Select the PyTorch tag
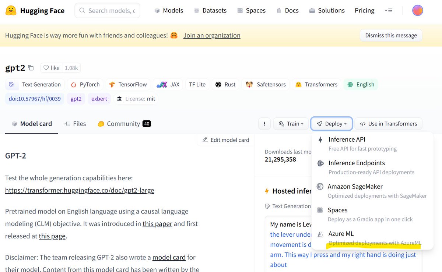 (x=85, y=84)
